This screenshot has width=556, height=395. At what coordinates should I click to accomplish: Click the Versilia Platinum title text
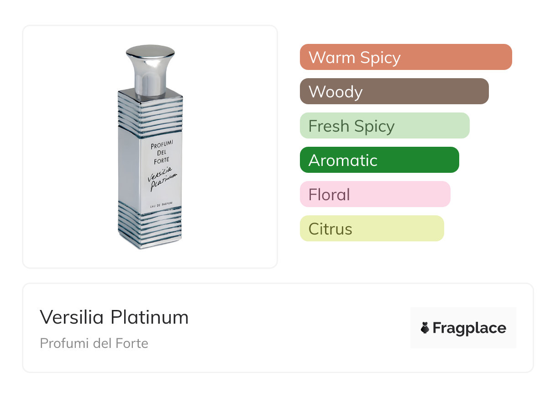point(114,317)
